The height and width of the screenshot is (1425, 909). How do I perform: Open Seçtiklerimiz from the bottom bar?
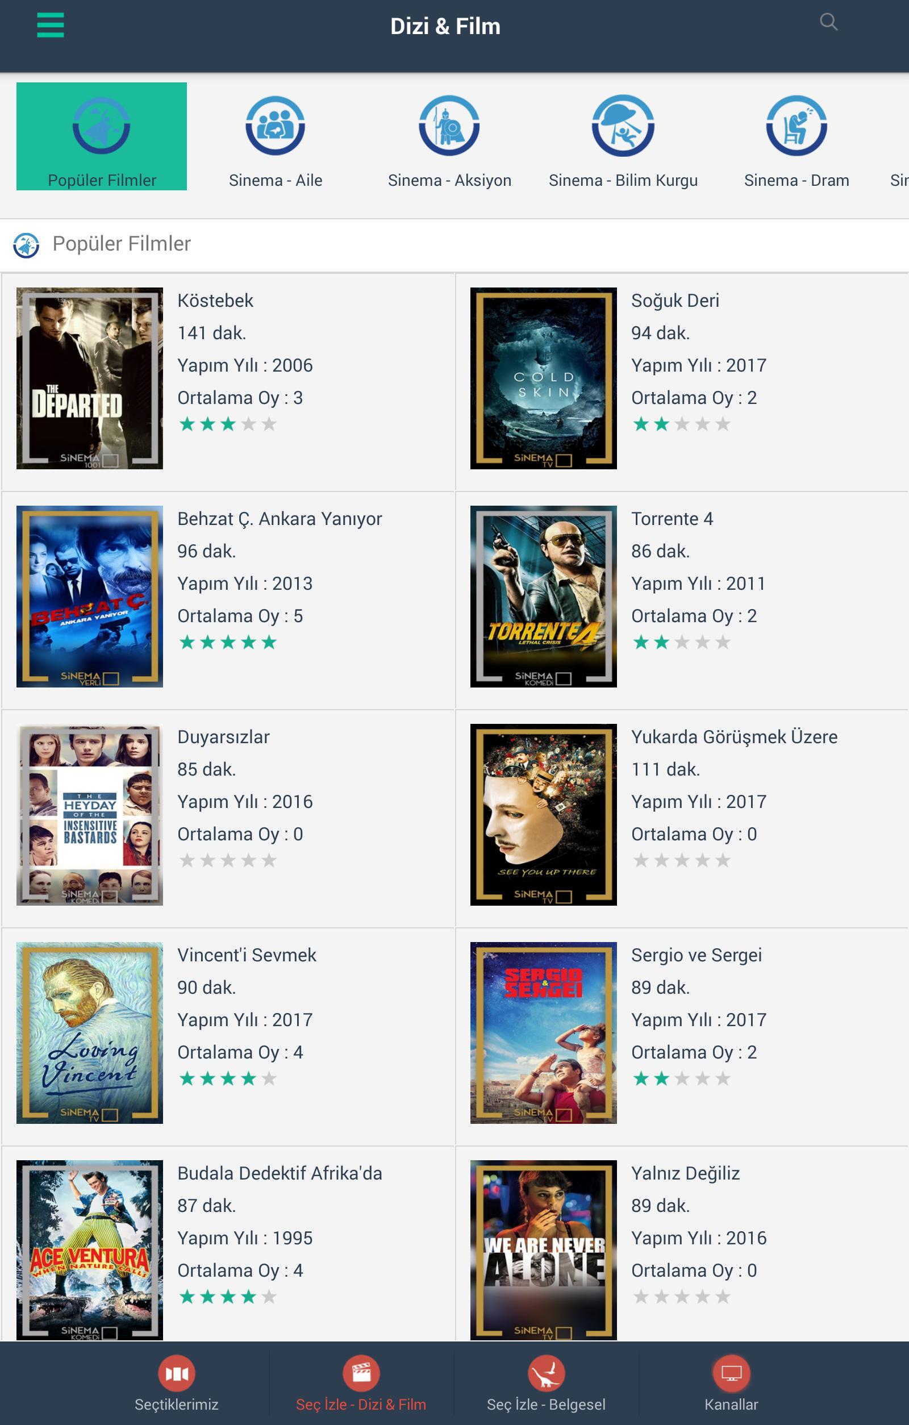click(x=176, y=1384)
